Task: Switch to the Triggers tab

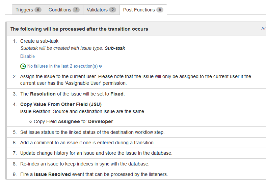Action: [28, 10]
